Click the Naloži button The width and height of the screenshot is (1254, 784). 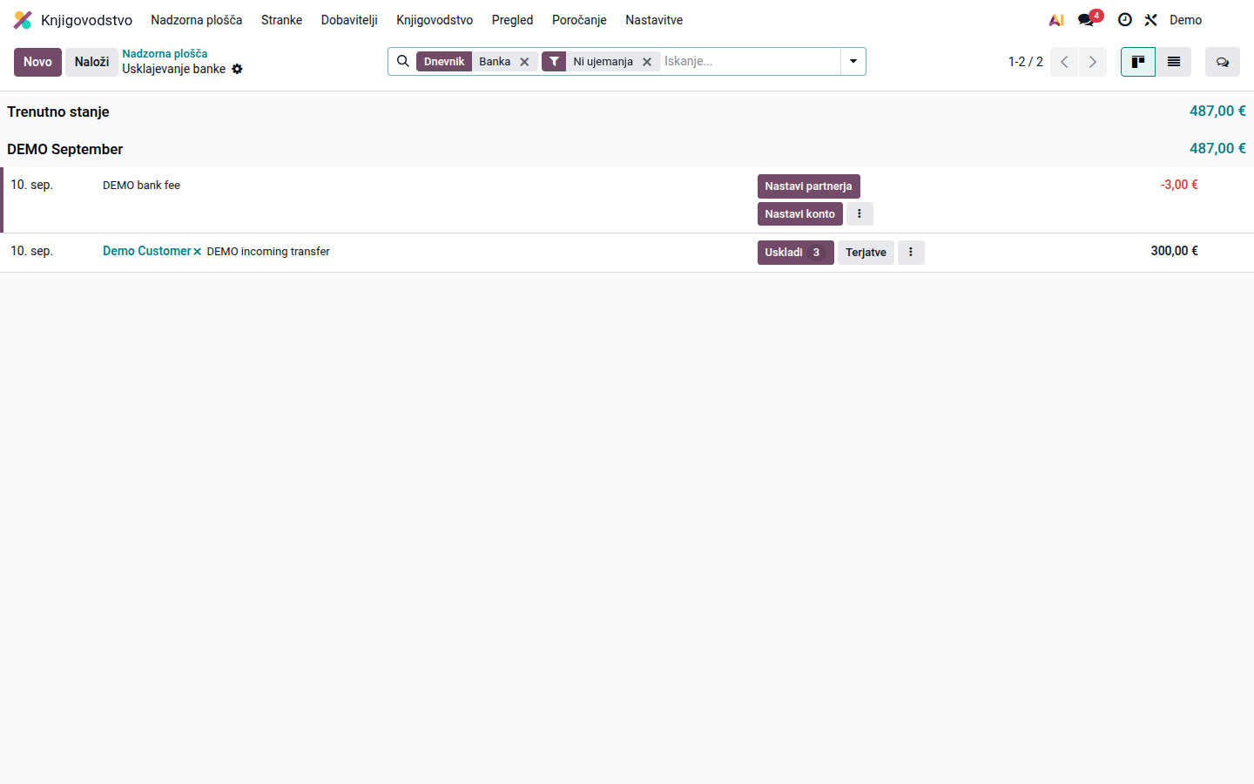coord(91,62)
